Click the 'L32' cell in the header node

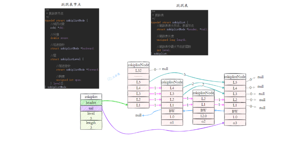point(138,70)
